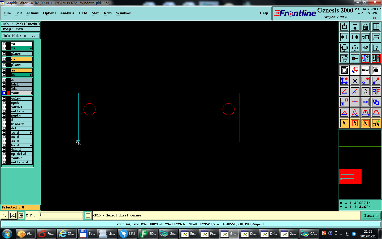Click the taskbar clock showing 21:55
This screenshot has height=239, width=382.
click(x=368, y=234)
